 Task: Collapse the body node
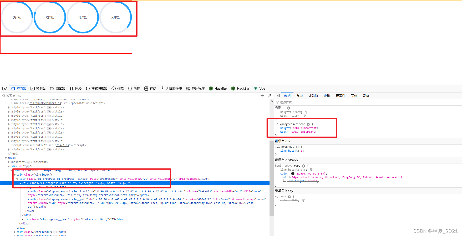[x=6, y=158]
